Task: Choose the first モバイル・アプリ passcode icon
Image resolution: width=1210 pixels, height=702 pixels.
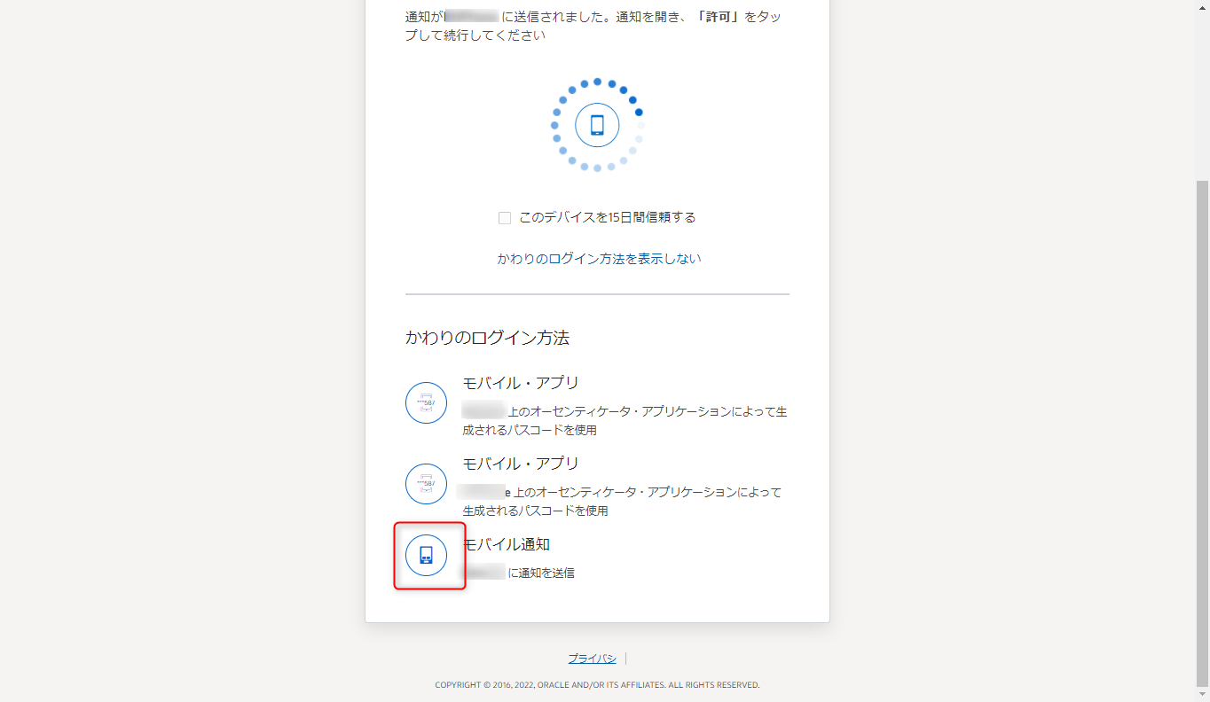Action: (426, 403)
